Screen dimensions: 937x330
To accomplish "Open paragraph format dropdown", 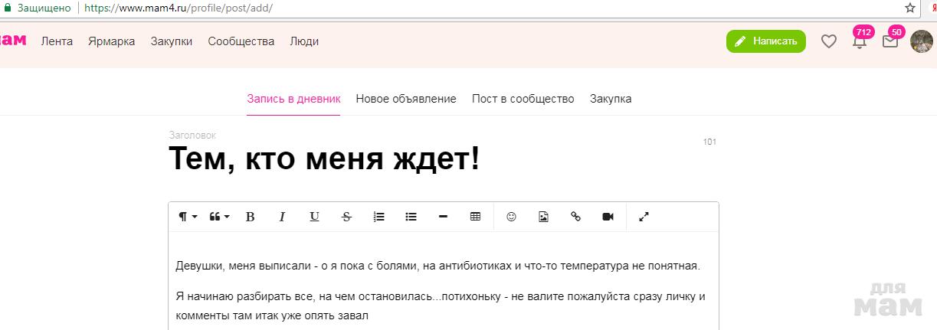I will tap(188, 217).
